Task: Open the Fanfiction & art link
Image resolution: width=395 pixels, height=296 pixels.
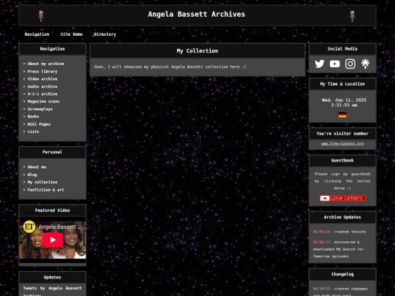Action: click(46, 190)
